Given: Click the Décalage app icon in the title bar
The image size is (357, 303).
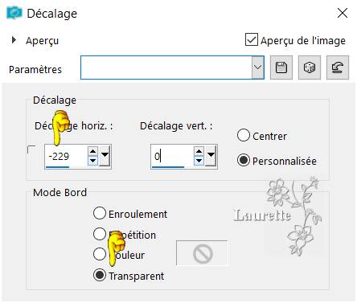Looking at the screenshot, I should click(x=14, y=13).
